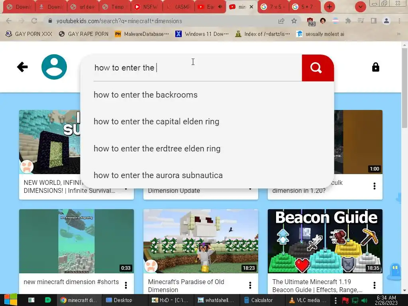The image size is (408, 306).
Task: Open VLC media player taskbar button
Action: coord(308,300)
